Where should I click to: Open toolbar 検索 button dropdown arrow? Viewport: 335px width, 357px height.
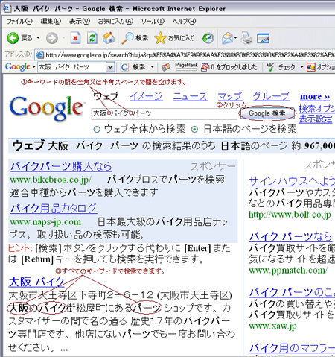tap(153, 67)
